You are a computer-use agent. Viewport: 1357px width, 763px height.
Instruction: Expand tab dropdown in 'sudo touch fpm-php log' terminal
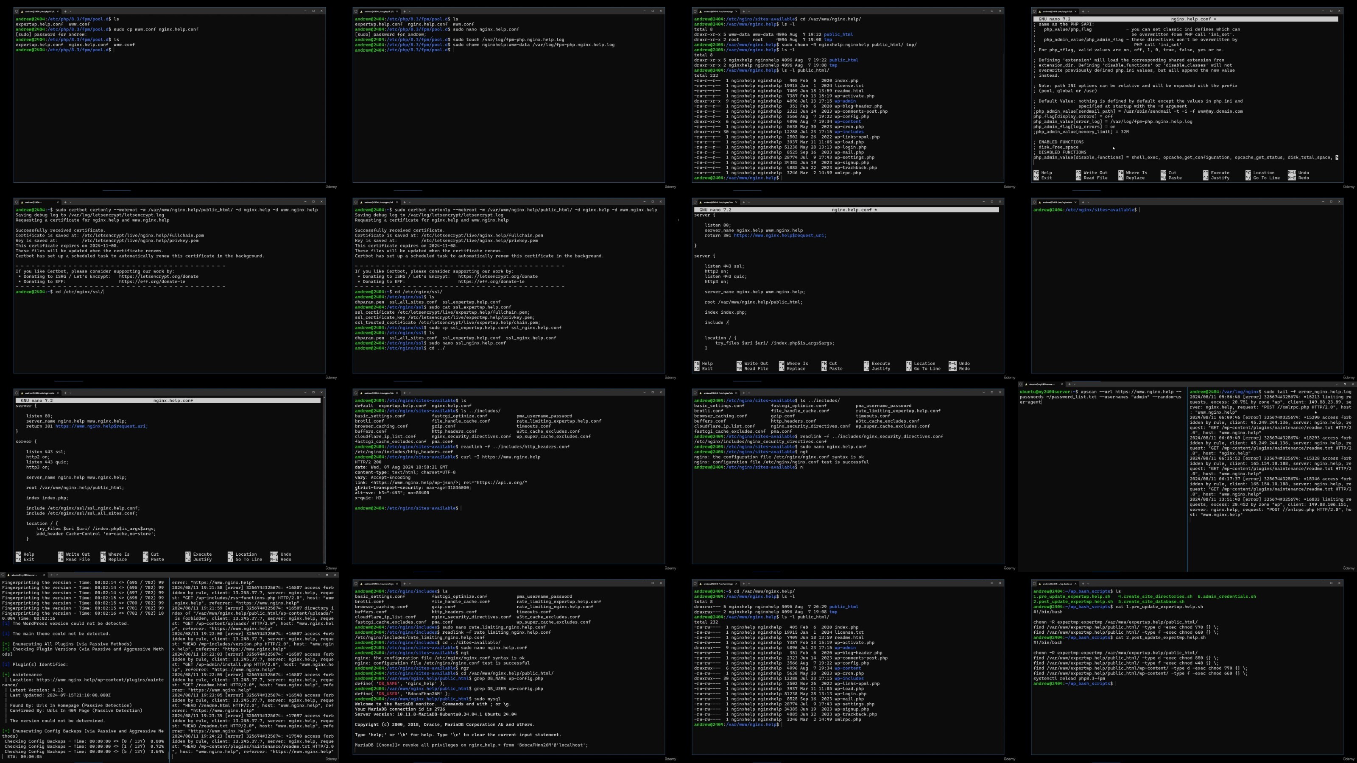410,11
